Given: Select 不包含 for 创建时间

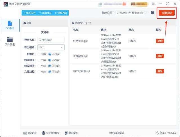Looking at the screenshot, I should 50,60.
